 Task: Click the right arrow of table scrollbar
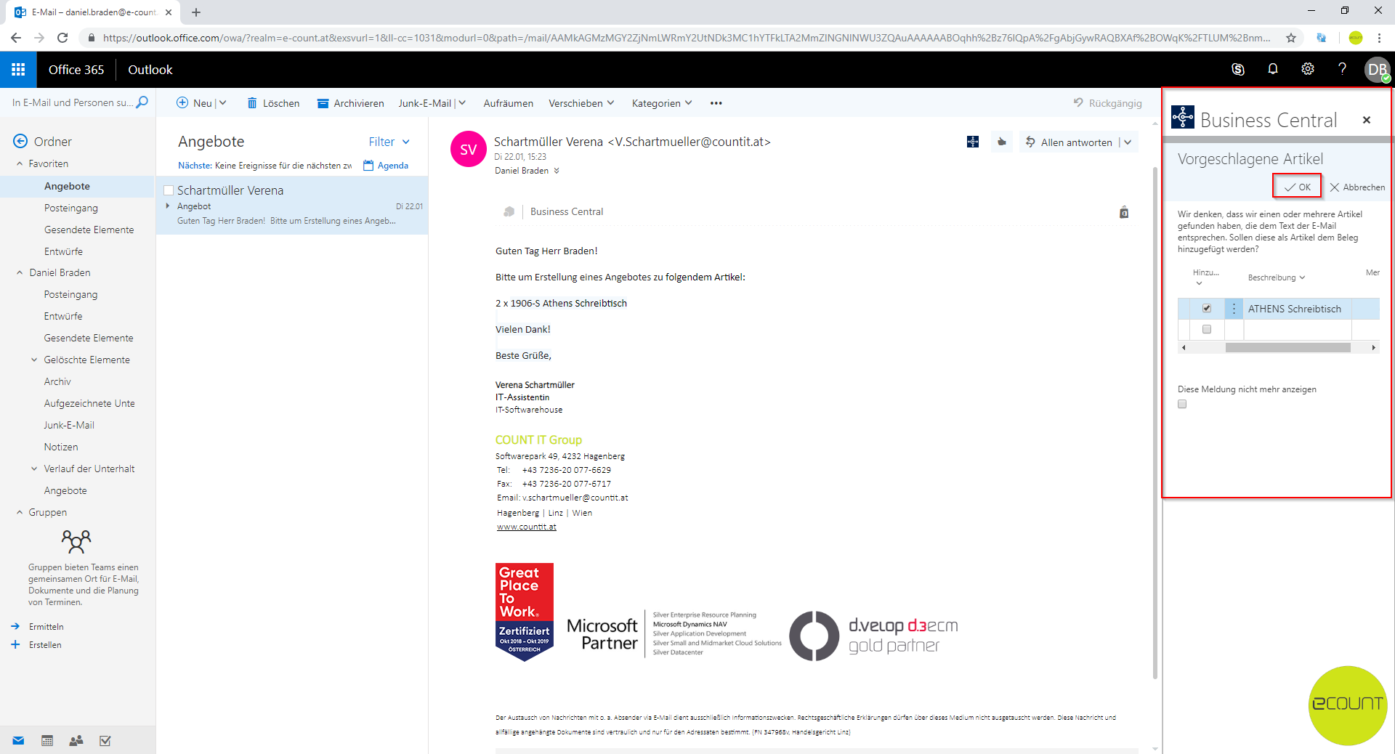coord(1373,348)
